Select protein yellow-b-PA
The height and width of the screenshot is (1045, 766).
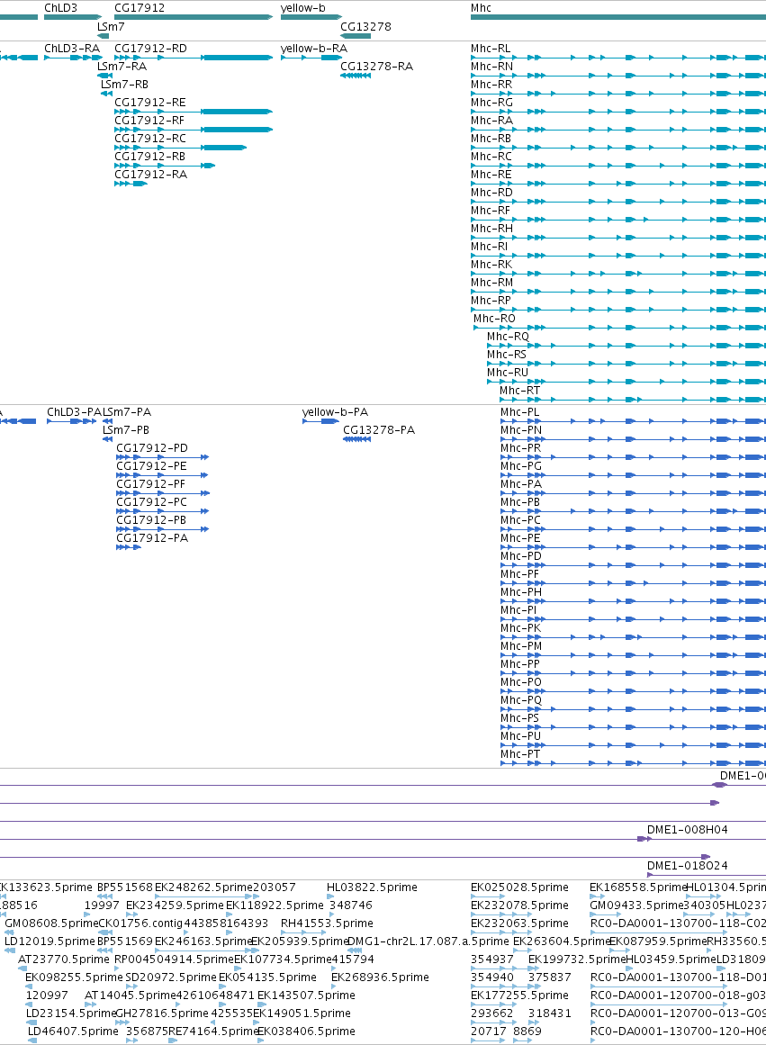pos(336,412)
